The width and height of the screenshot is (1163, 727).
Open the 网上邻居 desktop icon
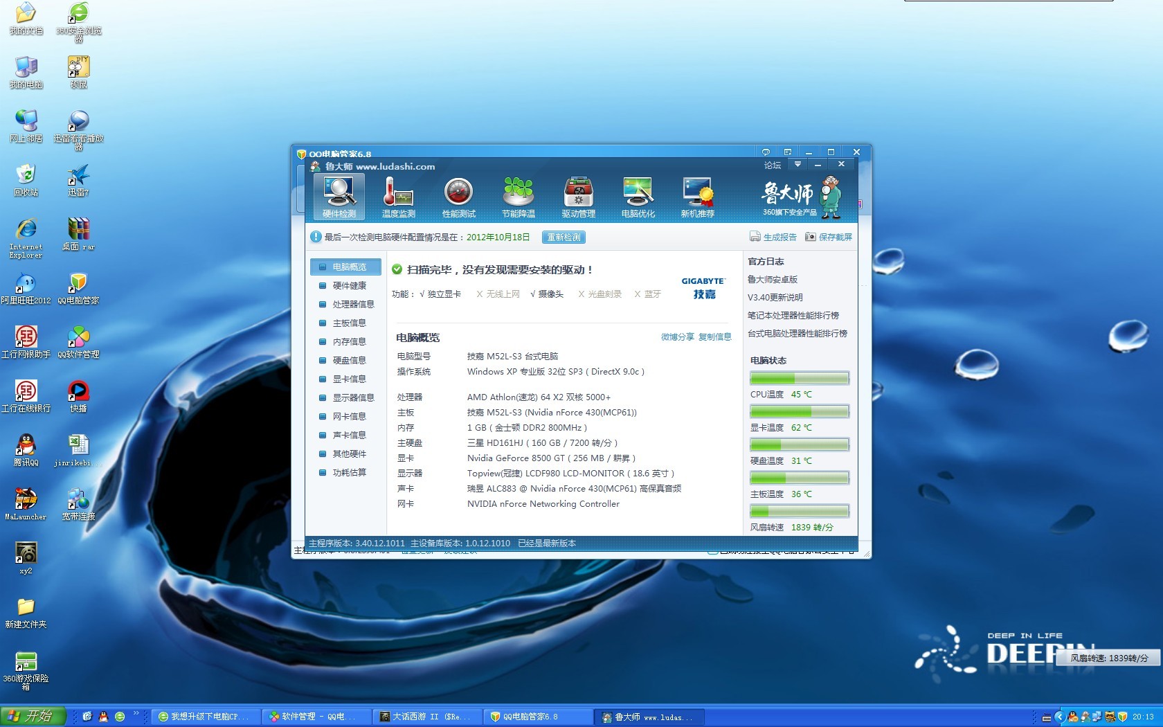click(x=26, y=127)
